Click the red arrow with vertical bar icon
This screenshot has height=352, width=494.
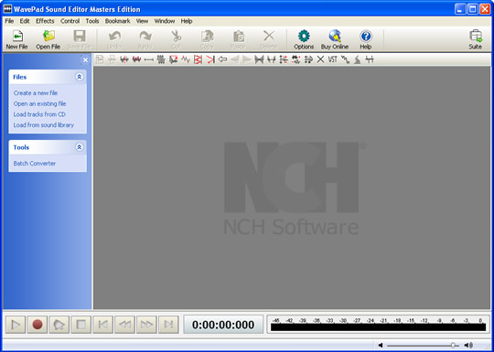click(x=210, y=59)
